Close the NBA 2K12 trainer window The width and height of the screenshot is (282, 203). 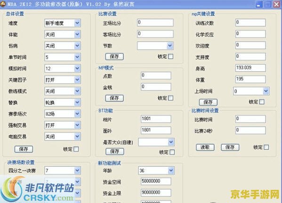(276, 4)
